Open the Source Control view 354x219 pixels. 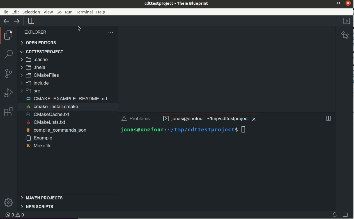(8, 73)
